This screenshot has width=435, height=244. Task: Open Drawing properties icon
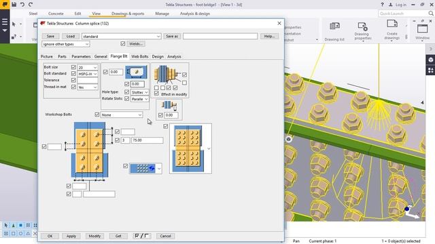tap(362, 26)
